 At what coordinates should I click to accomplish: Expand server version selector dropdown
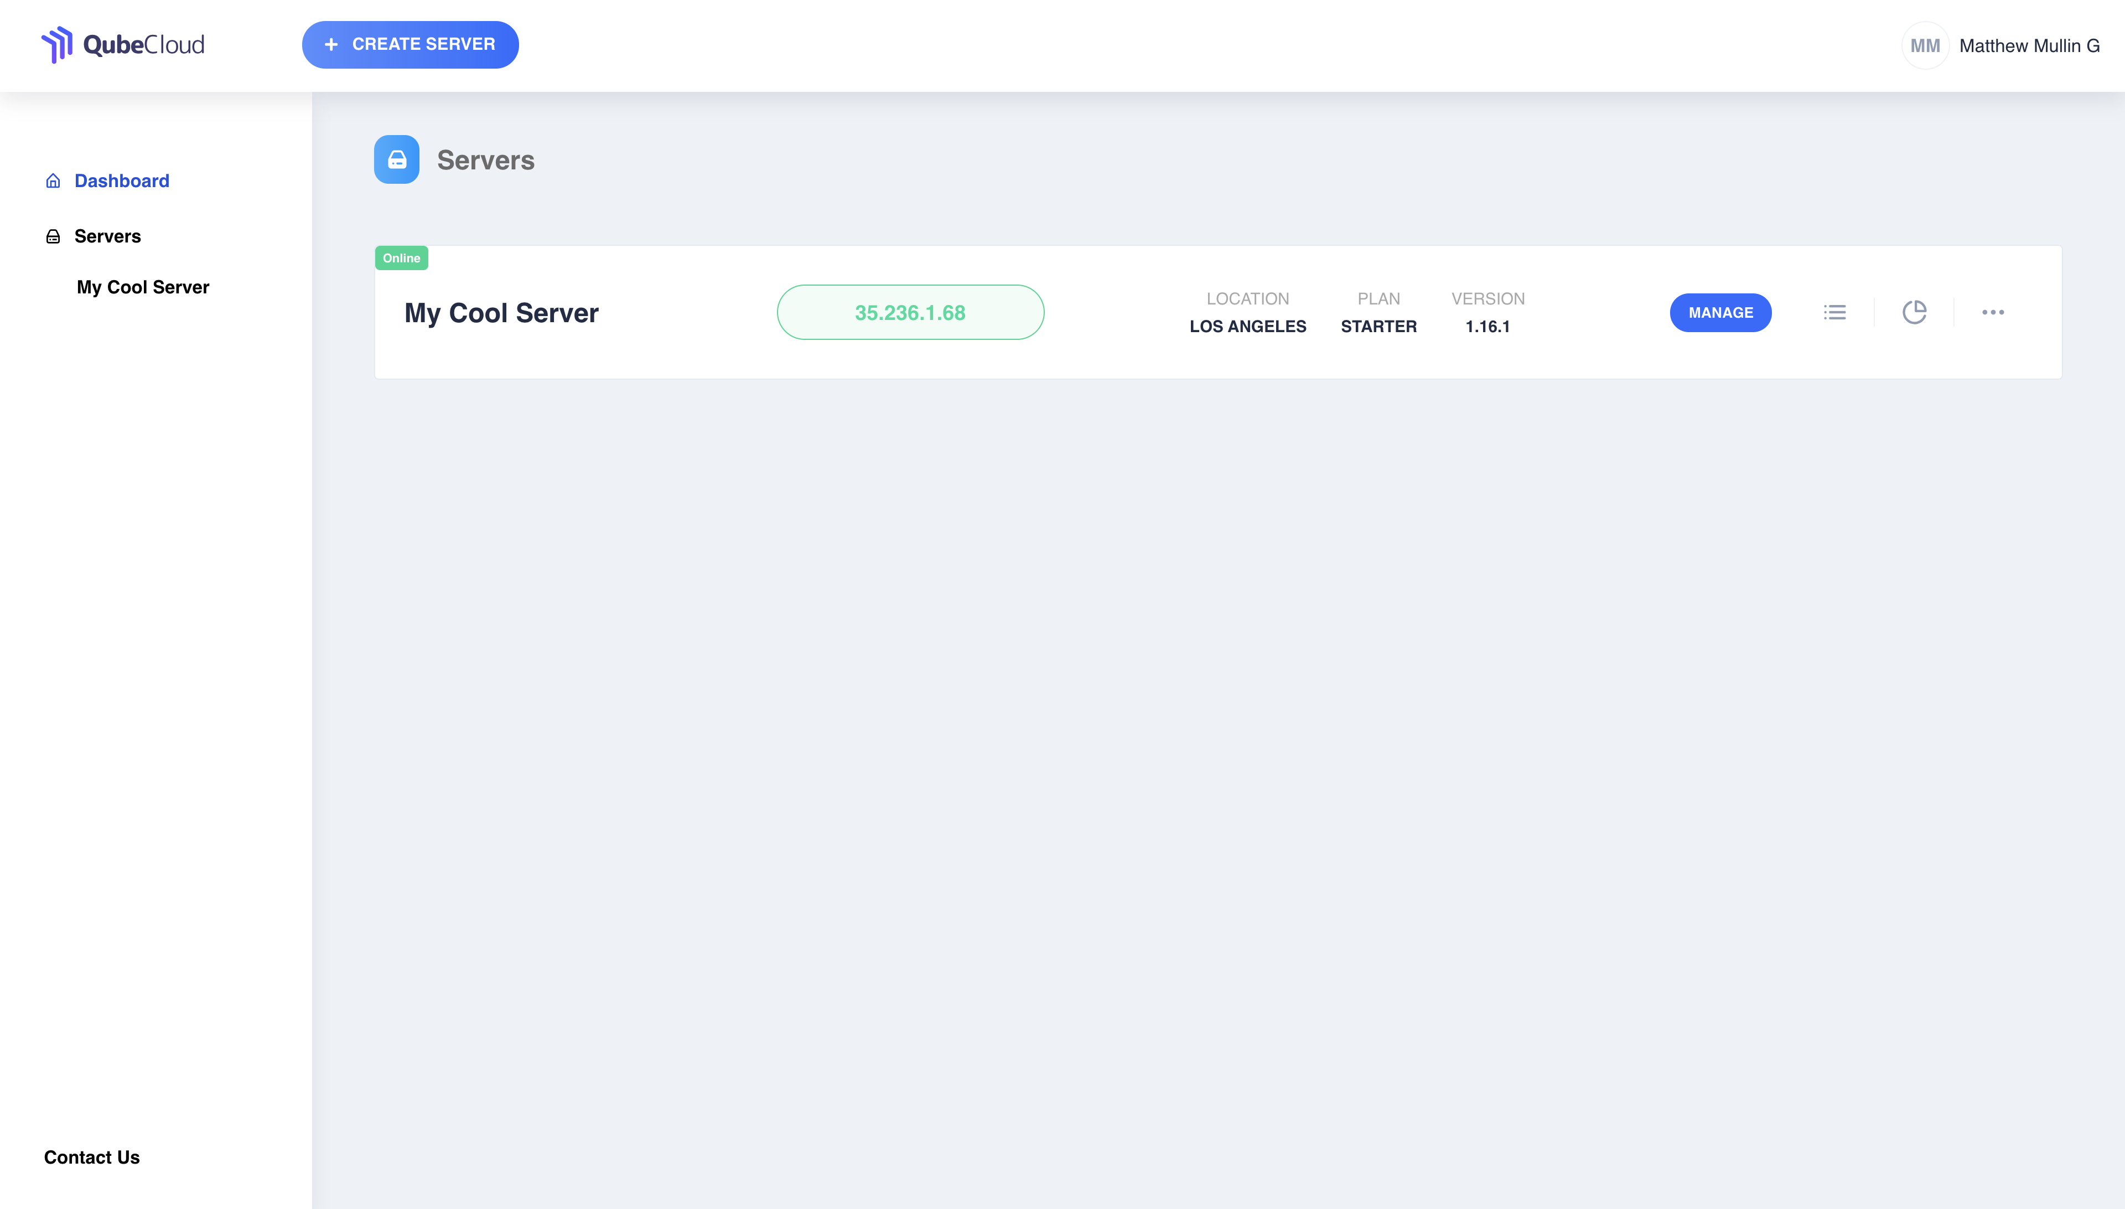(1487, 325)
